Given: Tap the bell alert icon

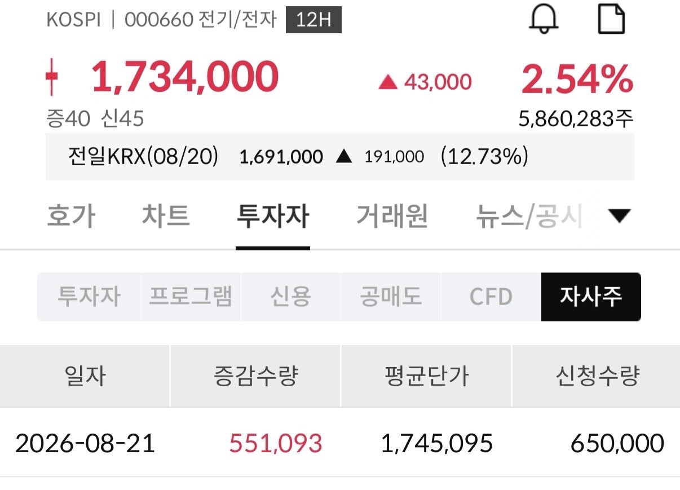Looking at the screenshot, I should tap(544, 20).
